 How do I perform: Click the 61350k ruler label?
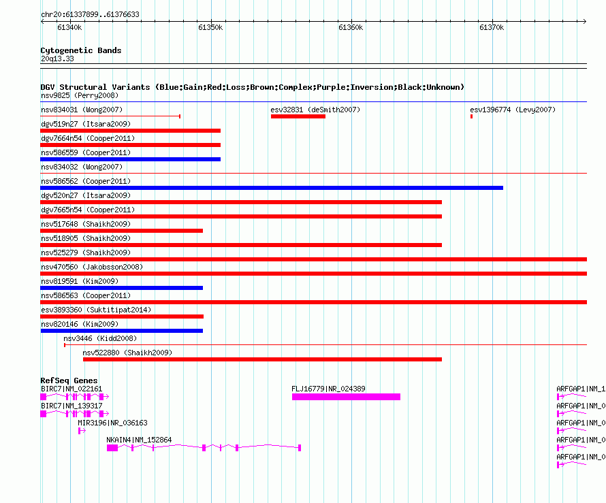210,27
